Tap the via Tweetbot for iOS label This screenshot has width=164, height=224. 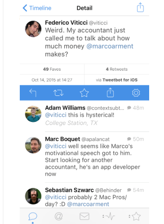(x=117, y=80)
